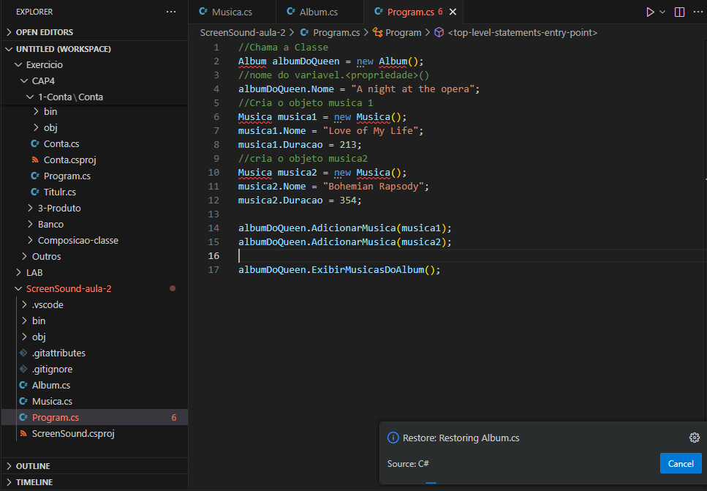Click the notification settings gear icon

pyautogui.click(x=695, y=438)
